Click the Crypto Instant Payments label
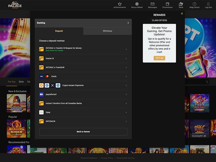Screen dimensions: 216x162 [x=73, y=85]
